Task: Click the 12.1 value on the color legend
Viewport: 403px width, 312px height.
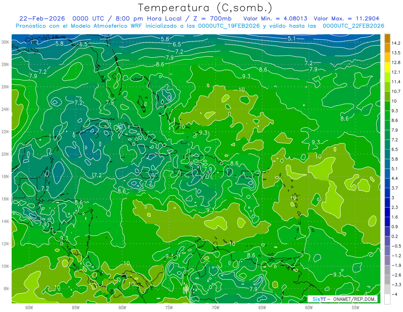Action: click(x=396, y=72)
